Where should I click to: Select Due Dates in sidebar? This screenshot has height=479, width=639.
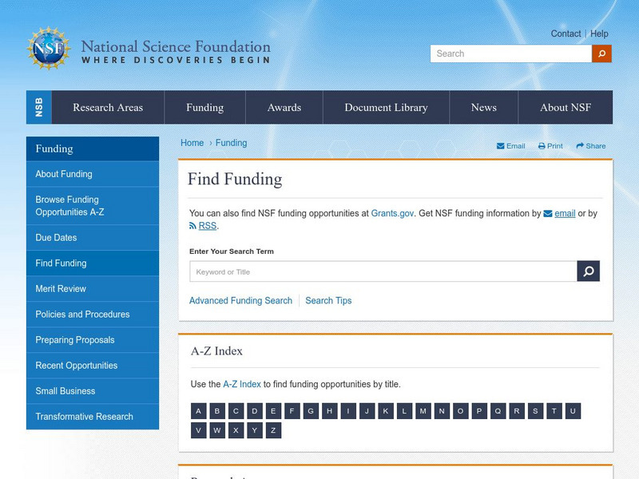[93, 237]
